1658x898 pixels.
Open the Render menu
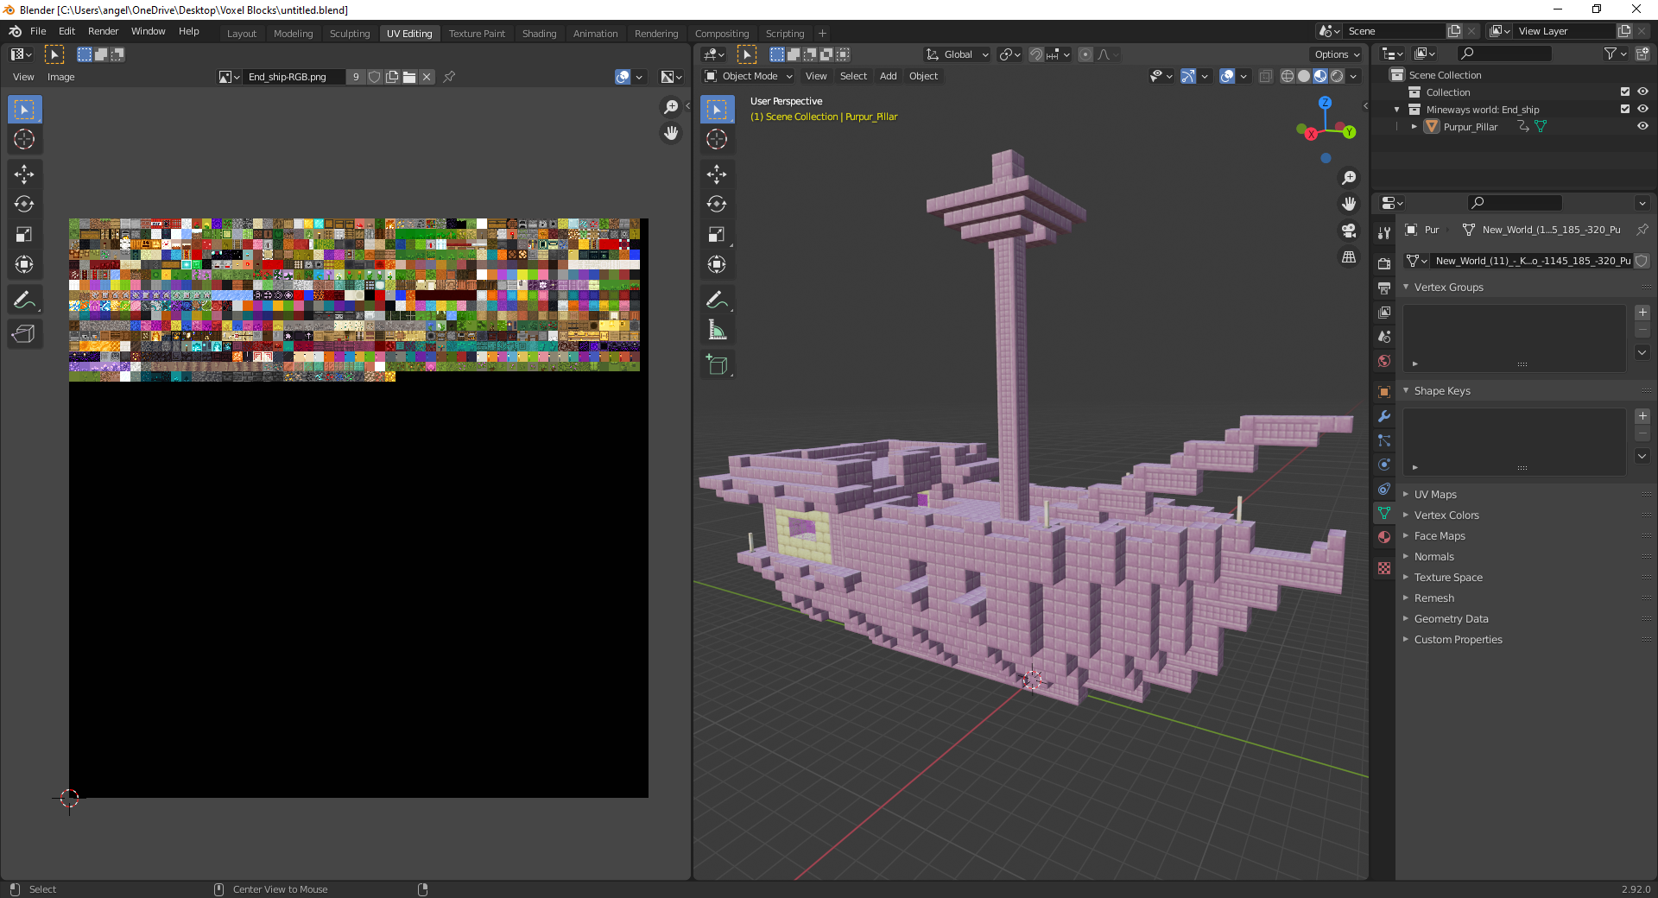(103, 31)
